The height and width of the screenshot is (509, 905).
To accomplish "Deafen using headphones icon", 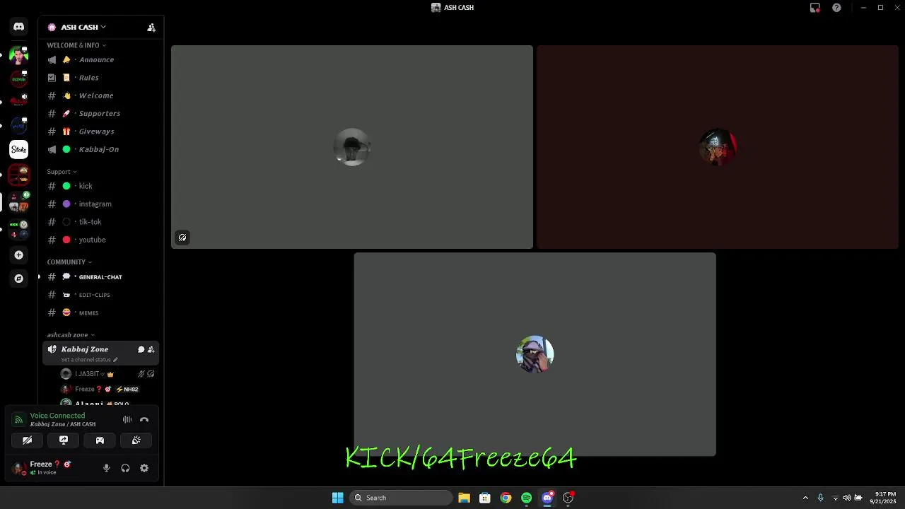I will tap(125, 468).
